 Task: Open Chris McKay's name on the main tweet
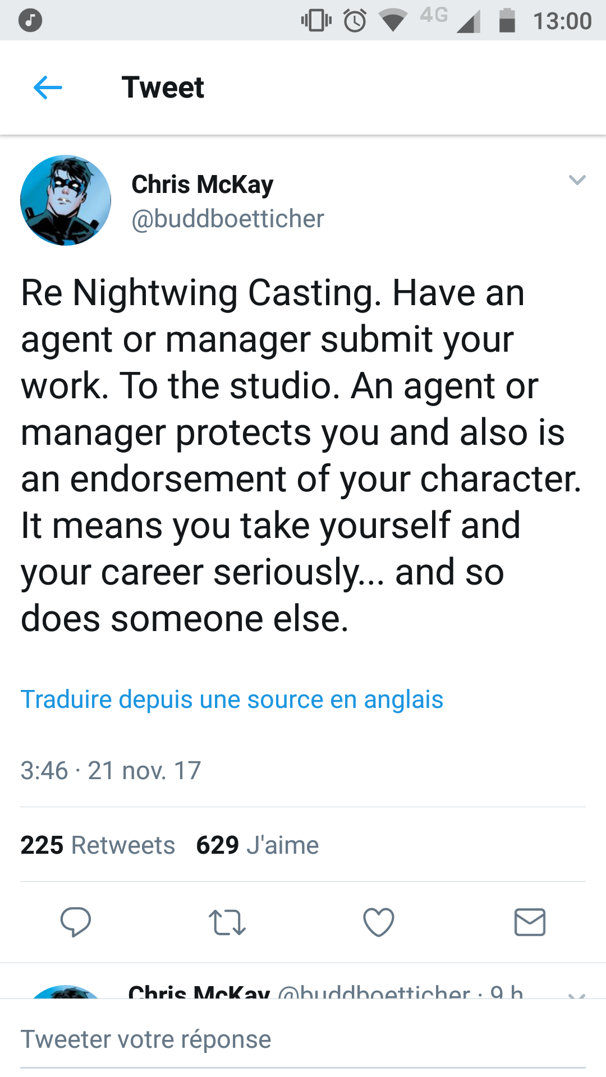click(x=203, y=184)
